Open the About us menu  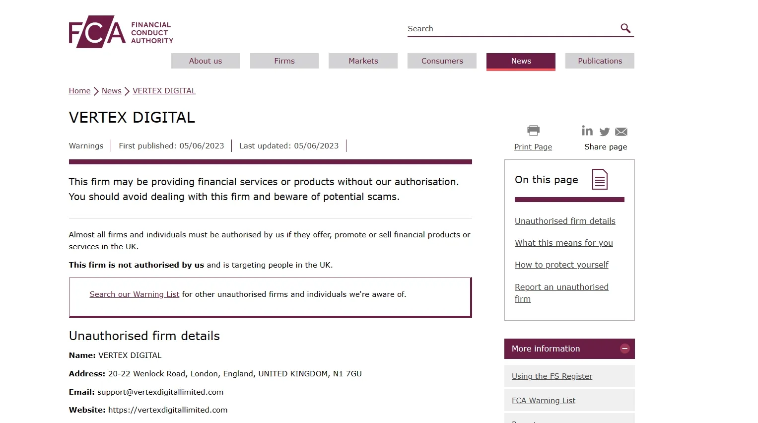point(206,61)
